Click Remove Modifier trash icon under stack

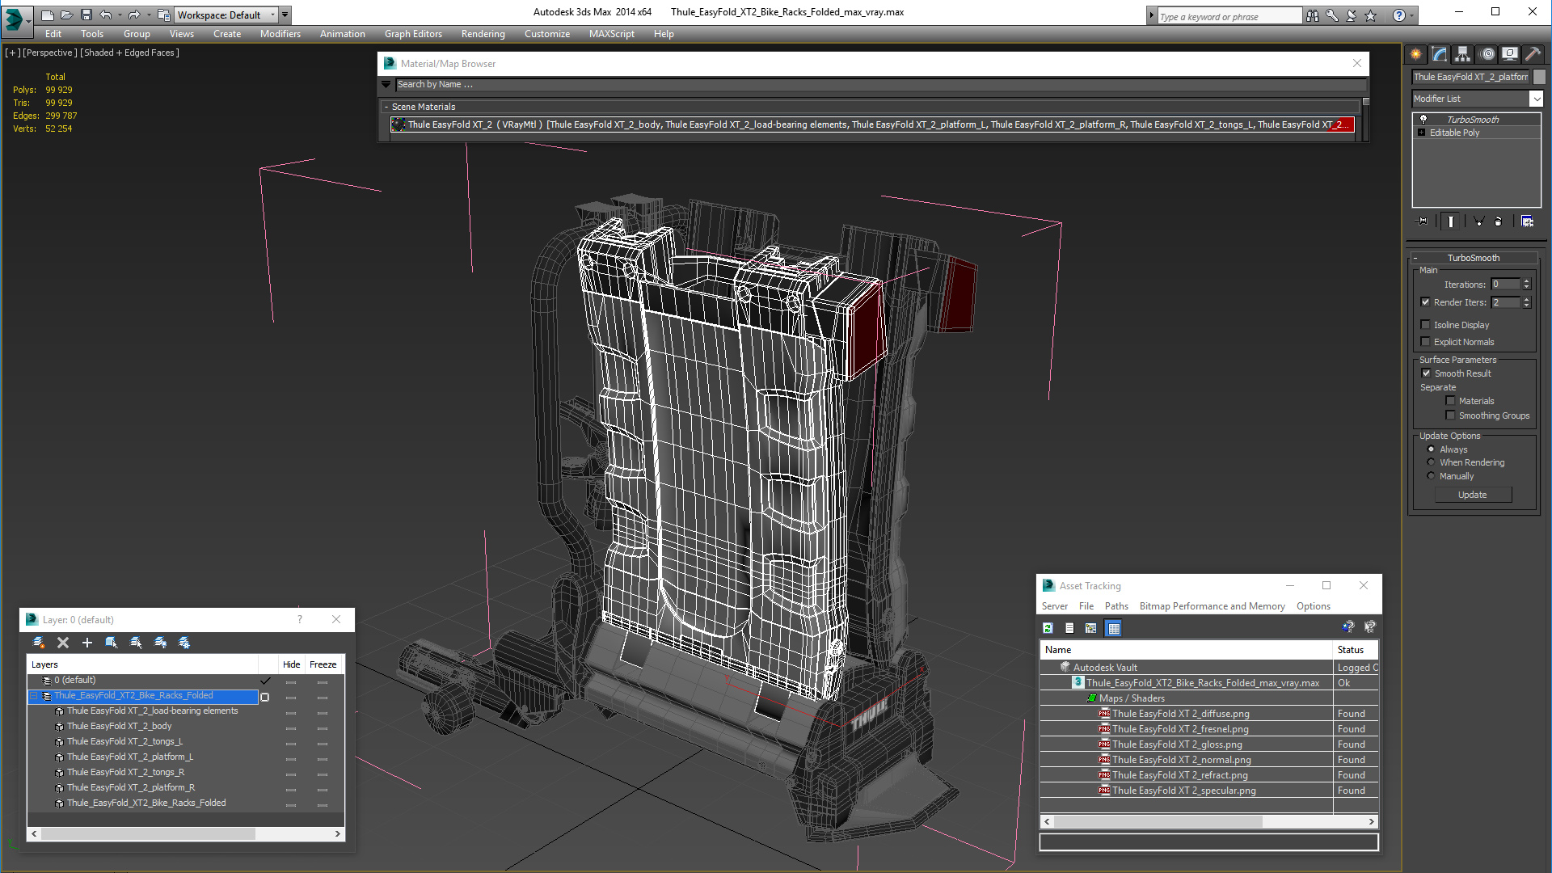coord(1499,221)
